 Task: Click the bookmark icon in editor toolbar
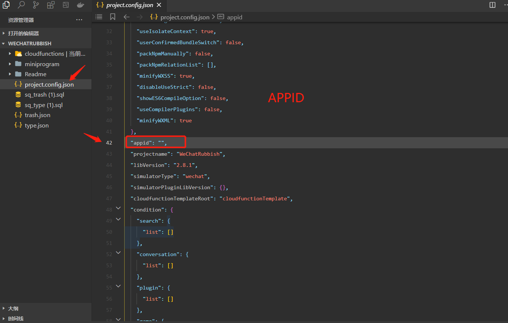coord(113,17)
